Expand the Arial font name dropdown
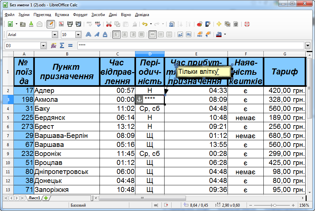The image size is (315, 211). click(55, 34)
